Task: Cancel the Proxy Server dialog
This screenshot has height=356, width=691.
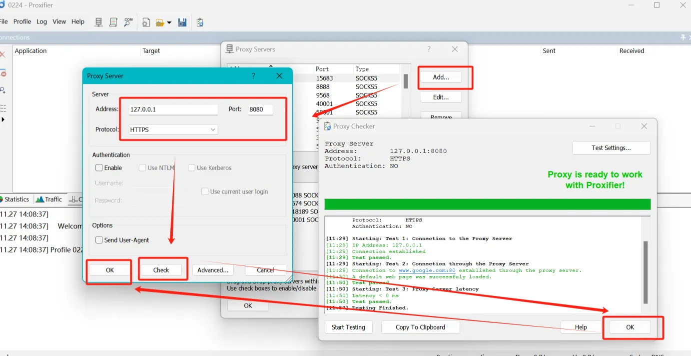Action: click(x=265, y=270)
